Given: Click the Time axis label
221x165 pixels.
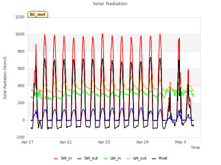Looking at the screenshot, I should [x=195, y=147].
